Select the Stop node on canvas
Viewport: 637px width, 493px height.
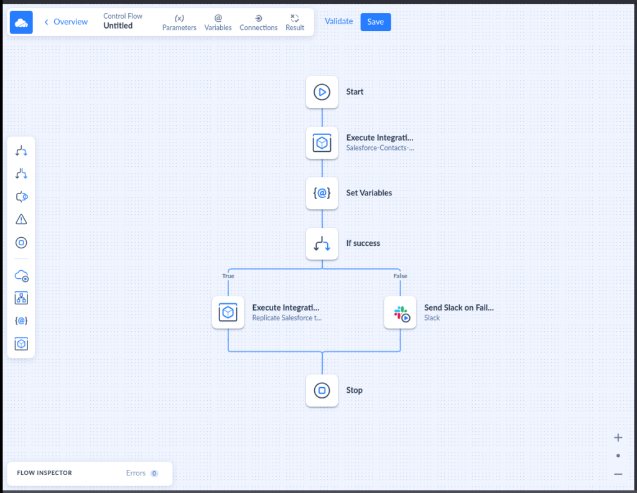322,390
